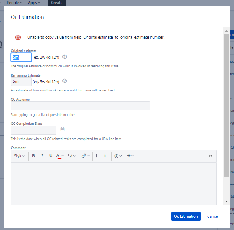Open the text color picker

60,156
